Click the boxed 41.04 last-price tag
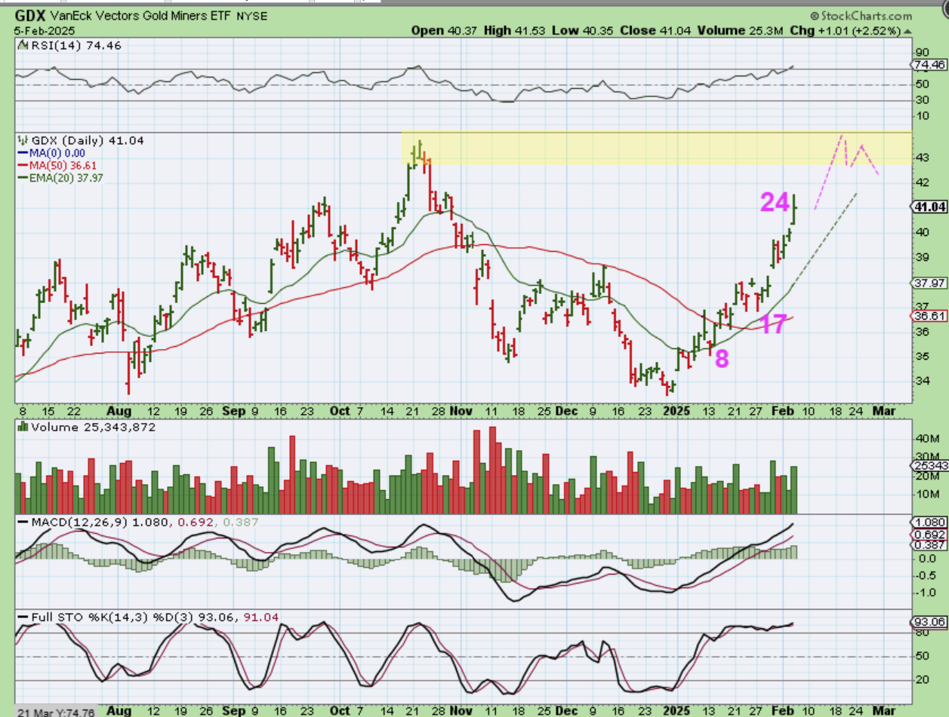This screenshot has height=717, width=949. tap(929, 206)
